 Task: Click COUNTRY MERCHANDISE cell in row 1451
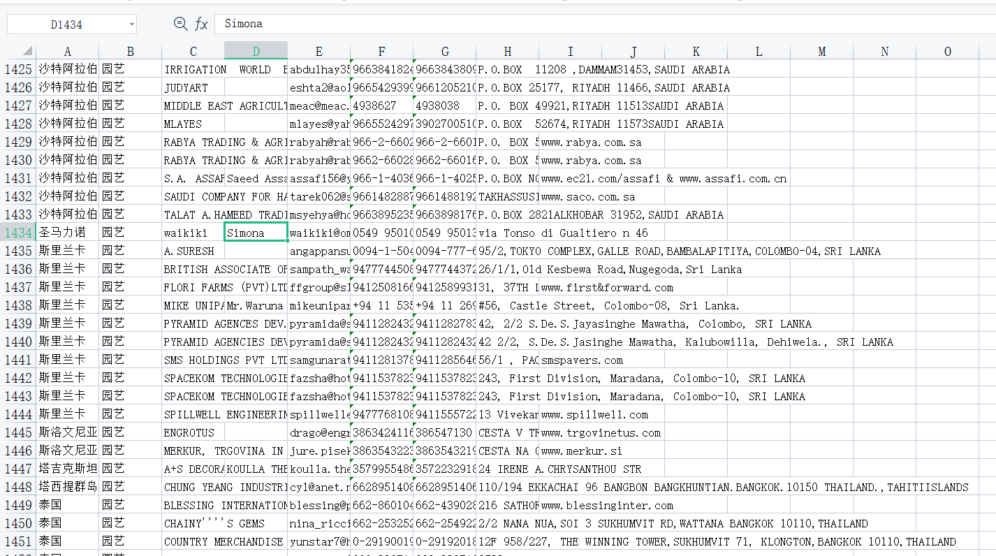tap(193, 541)
